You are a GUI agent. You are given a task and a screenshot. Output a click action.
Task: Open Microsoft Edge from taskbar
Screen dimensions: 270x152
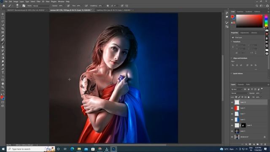(x=72, y=149)
